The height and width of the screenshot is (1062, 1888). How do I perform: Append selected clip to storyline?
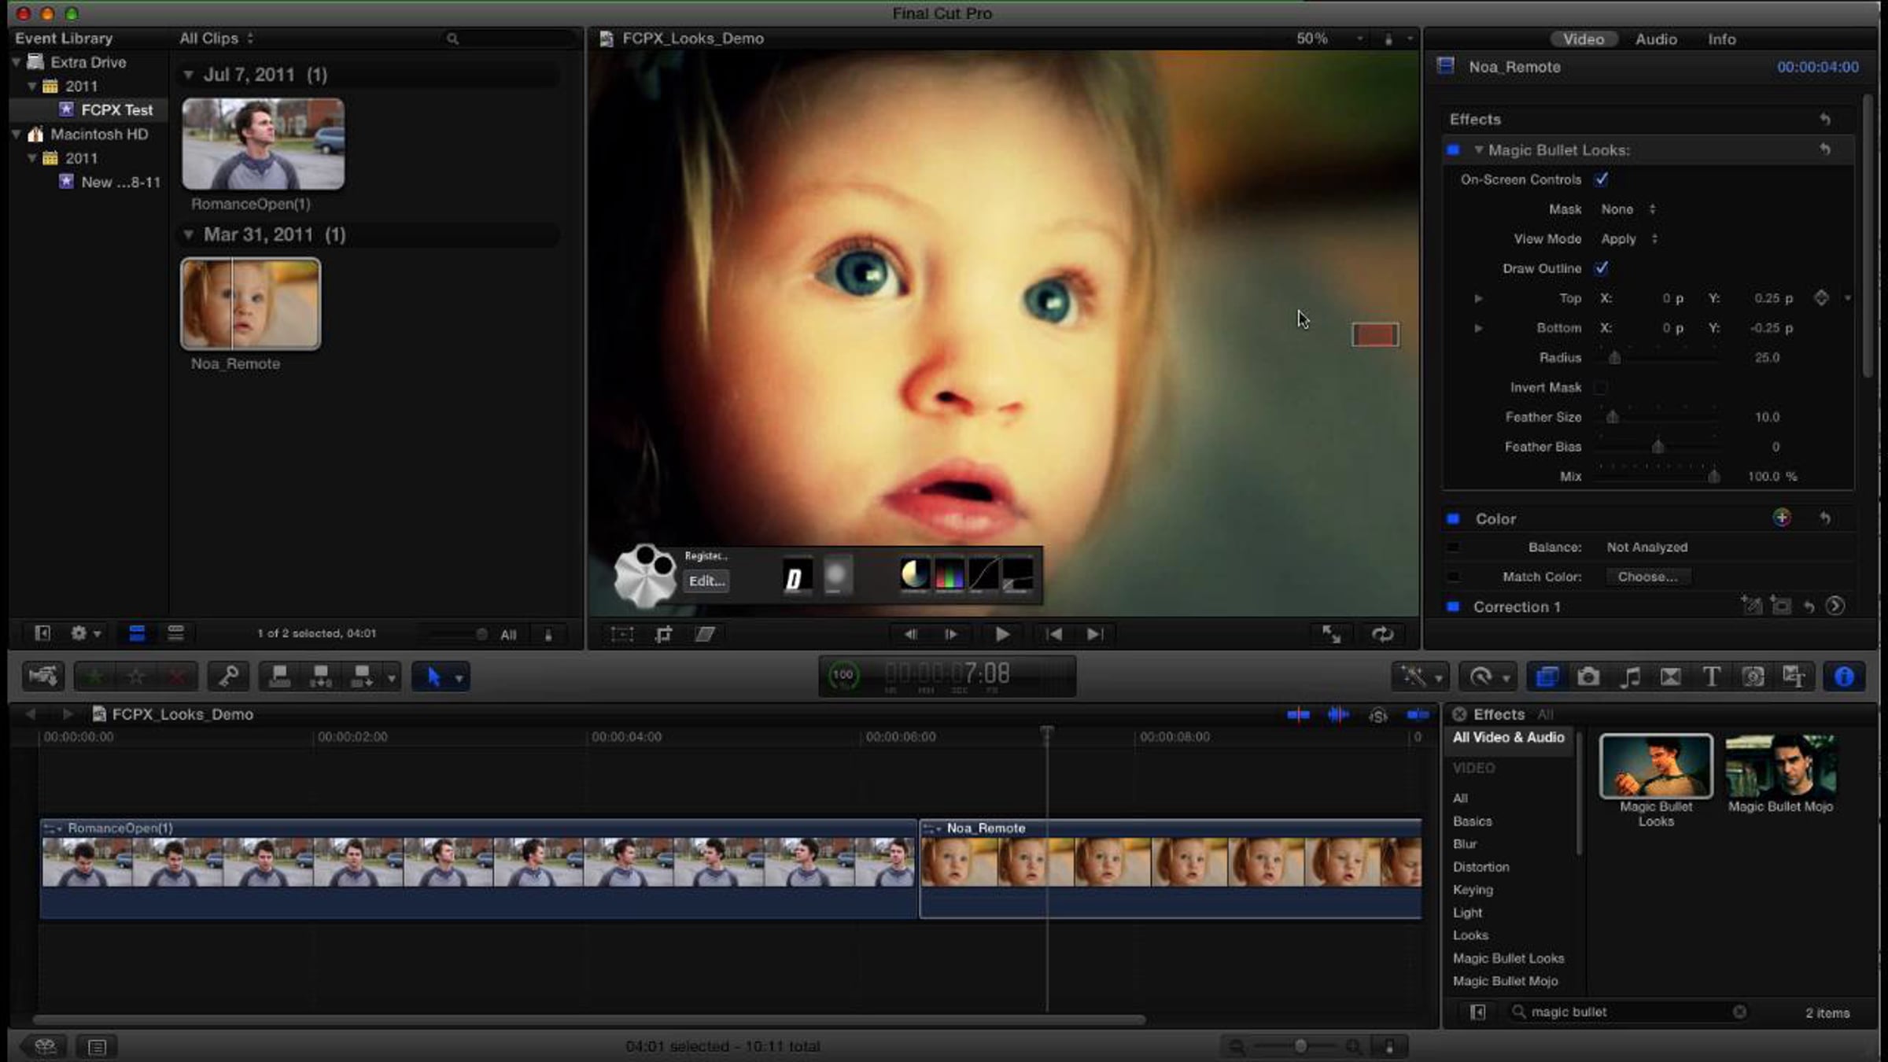(x=362, y=676)
